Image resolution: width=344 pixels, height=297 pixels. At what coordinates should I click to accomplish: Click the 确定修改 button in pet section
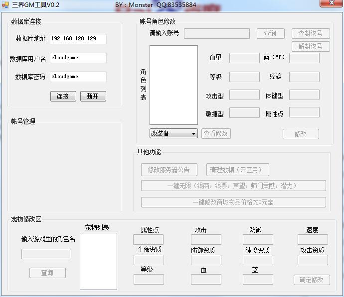point(311,280)
